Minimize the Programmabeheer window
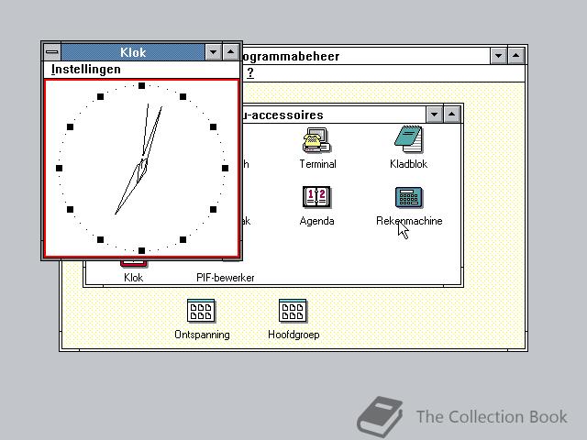587x440 pixels. click(x=498, y=56)
